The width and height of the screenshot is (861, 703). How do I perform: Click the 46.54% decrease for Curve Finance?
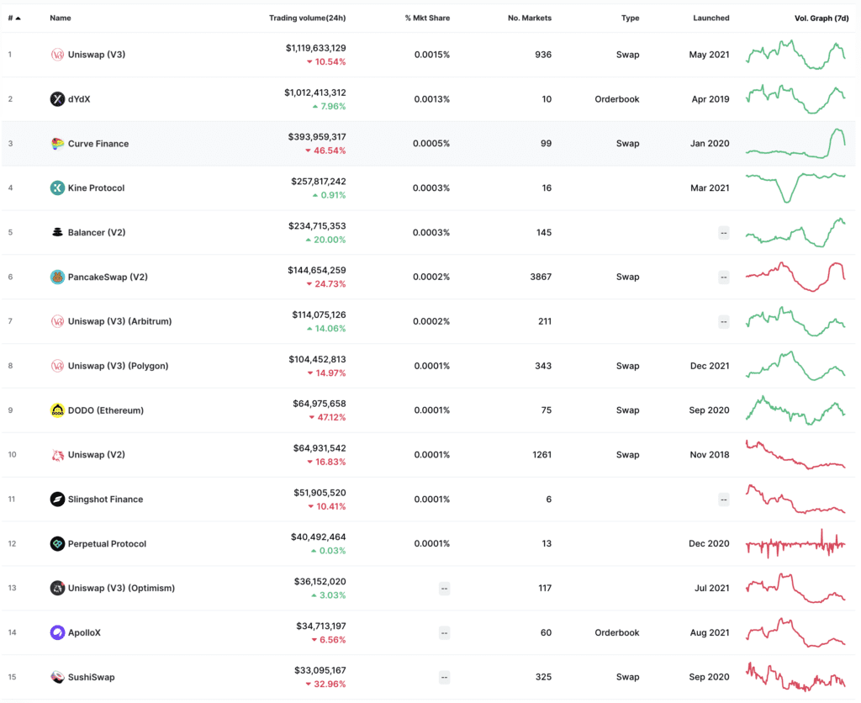click(x=325, y=151)
